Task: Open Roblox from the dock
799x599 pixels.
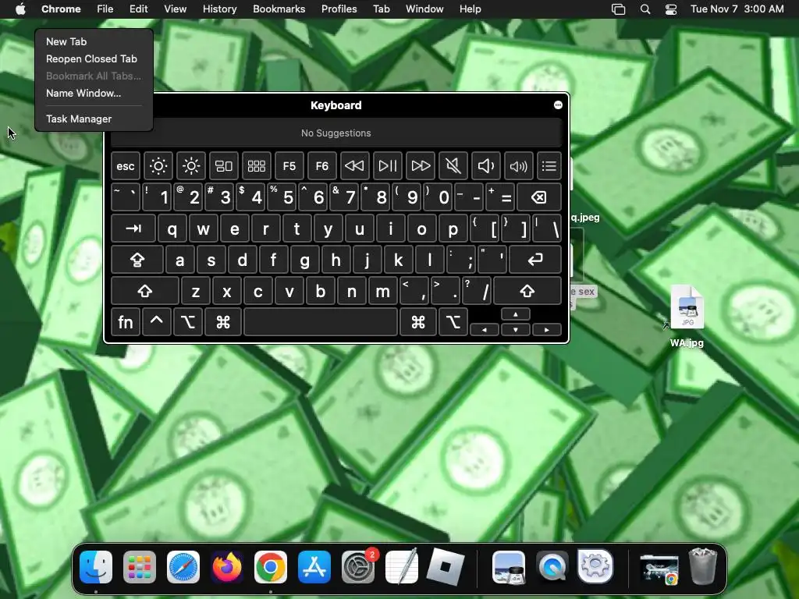Action: (446, 567)
